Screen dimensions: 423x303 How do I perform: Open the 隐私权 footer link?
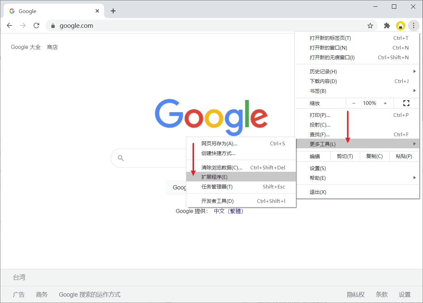(356, 295)
